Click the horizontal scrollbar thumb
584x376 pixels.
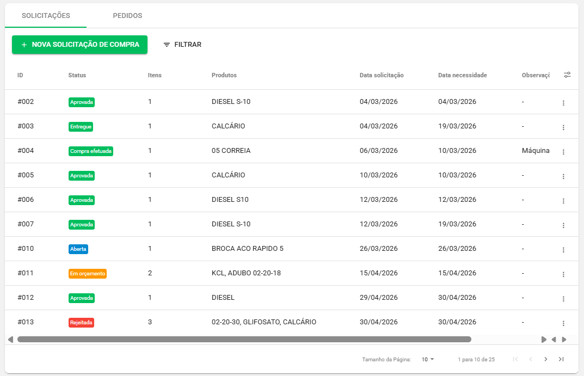[x=244, y=340]
